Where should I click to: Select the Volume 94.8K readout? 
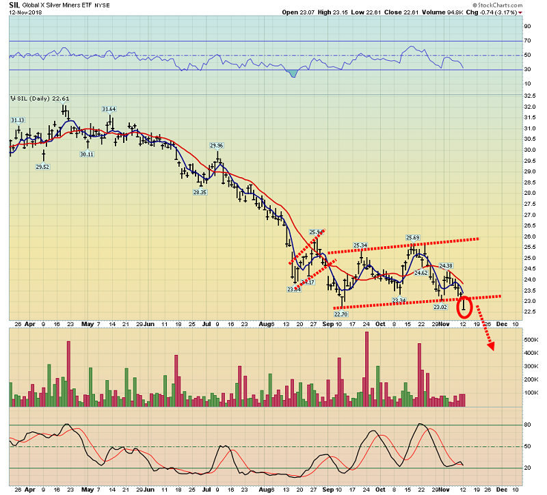point(442,12)
